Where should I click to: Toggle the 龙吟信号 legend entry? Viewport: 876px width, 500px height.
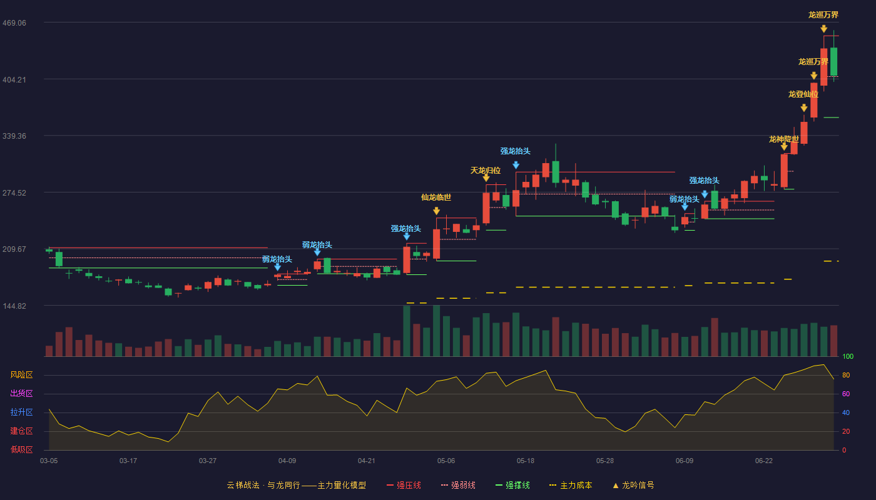coord(633,485)
